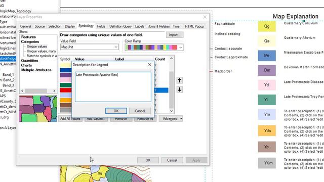Open the Advanced button dropdown arrow
The width and height of the screenshot is (324, 182).
pyautogui.click(x=181, y=119)
